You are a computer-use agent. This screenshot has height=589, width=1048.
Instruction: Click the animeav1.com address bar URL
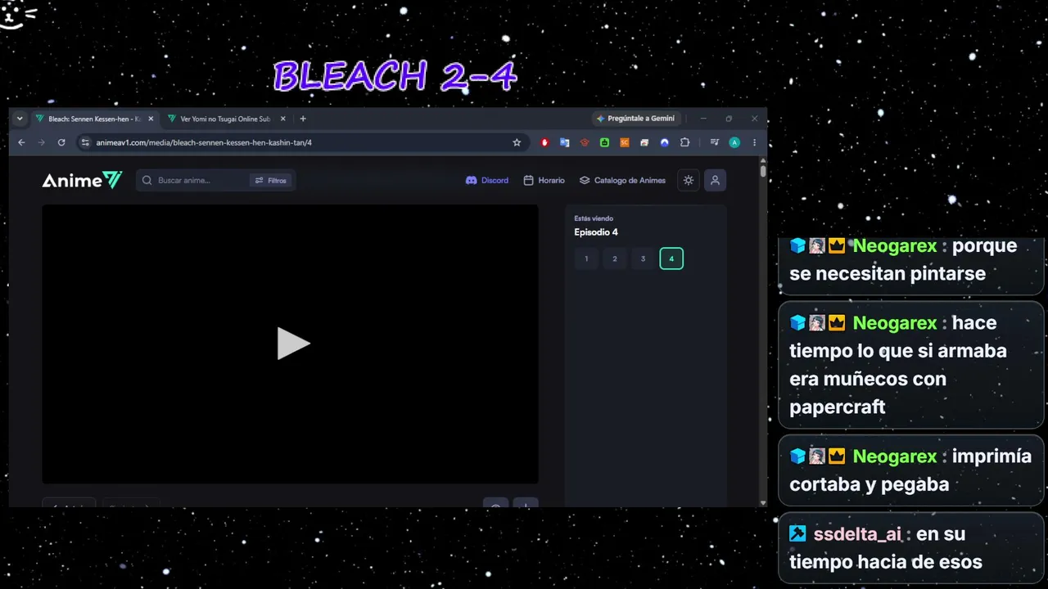click(204, 142)
